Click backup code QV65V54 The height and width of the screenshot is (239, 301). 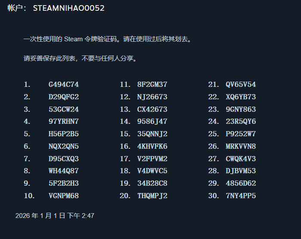click(241, 84)
